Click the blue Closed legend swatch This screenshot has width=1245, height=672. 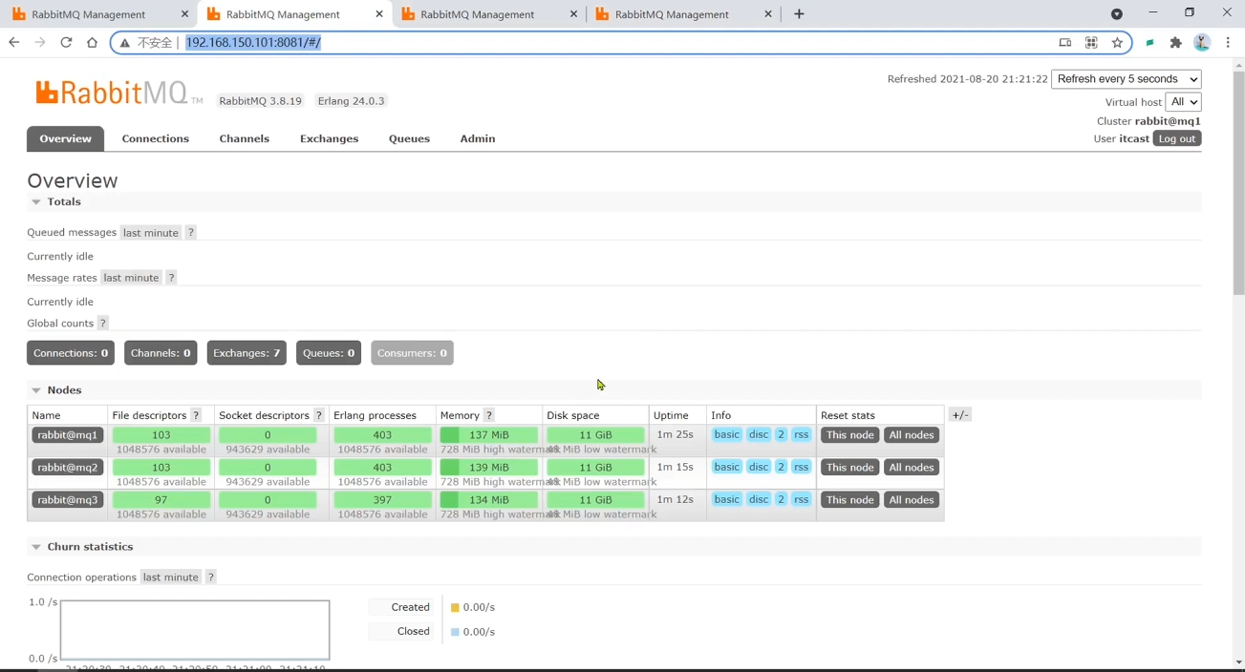click(x=455, y=632)
